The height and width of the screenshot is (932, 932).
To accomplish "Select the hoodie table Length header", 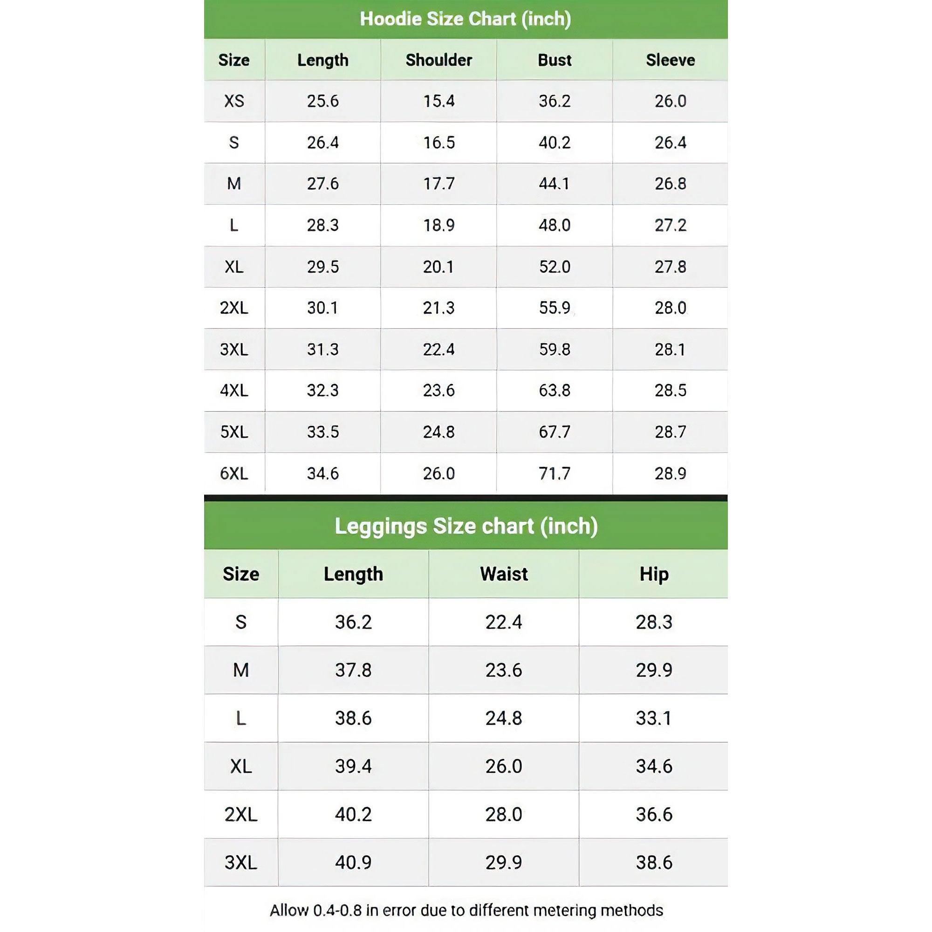I will 323,60.
